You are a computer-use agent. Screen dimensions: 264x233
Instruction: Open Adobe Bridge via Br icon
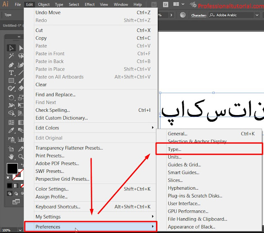pos(154,5)
